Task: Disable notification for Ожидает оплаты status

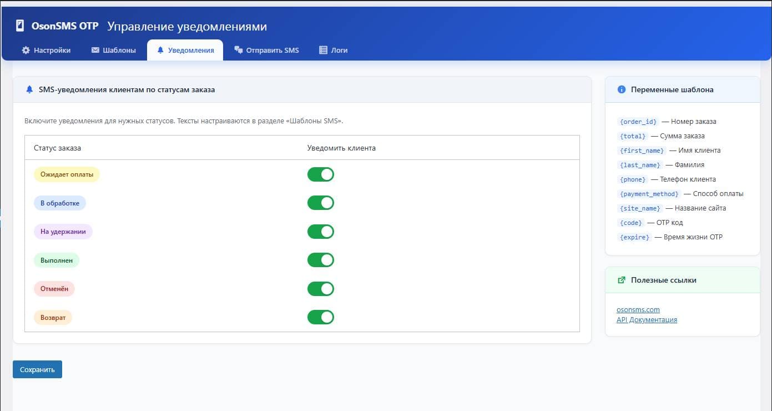Action: tap(320, 174)
